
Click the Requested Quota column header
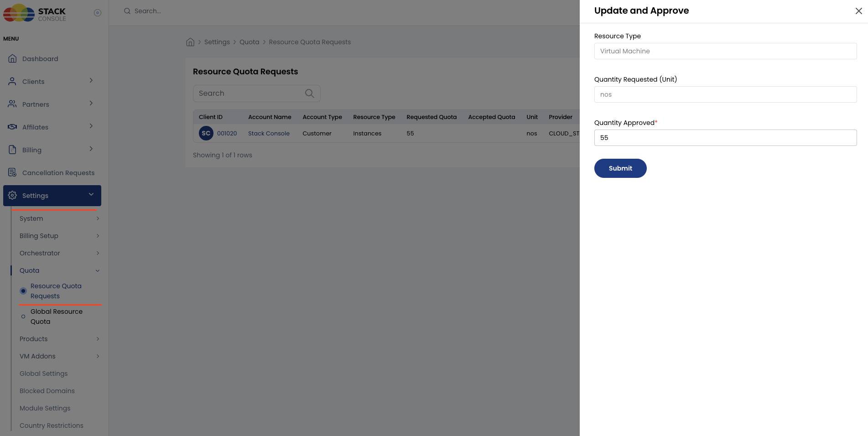(431, 117)
